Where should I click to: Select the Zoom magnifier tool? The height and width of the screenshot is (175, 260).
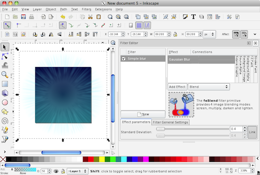click(x=5, y=75)
